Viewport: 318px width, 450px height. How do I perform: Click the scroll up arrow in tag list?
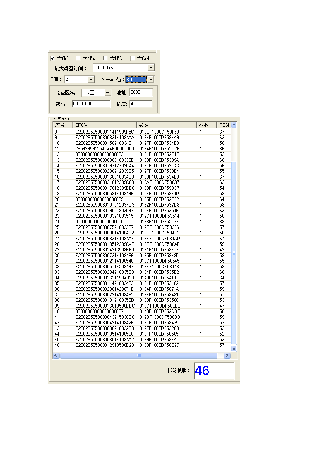[234, 125]
